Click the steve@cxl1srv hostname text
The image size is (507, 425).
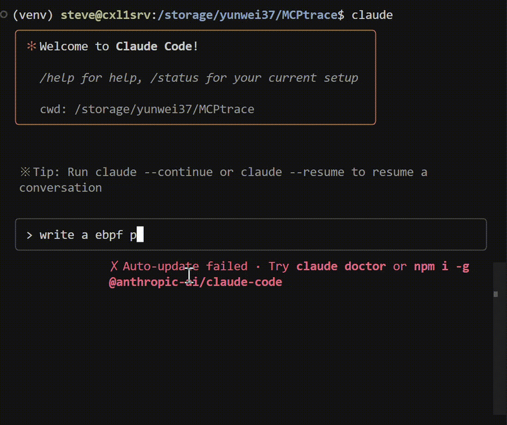click(105, 15)
